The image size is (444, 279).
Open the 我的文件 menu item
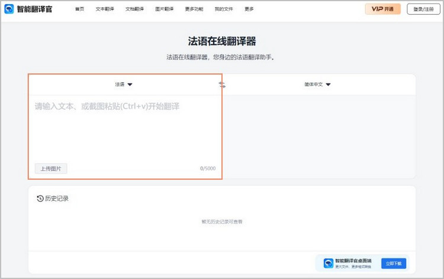(224, 9)
